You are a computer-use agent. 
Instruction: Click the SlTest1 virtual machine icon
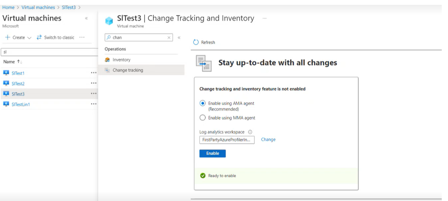(6, 73)
